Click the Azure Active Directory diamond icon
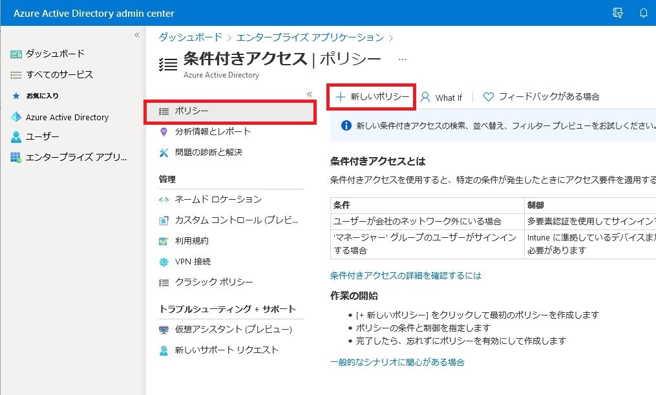 pyautogui.click(x=16, y=117)
